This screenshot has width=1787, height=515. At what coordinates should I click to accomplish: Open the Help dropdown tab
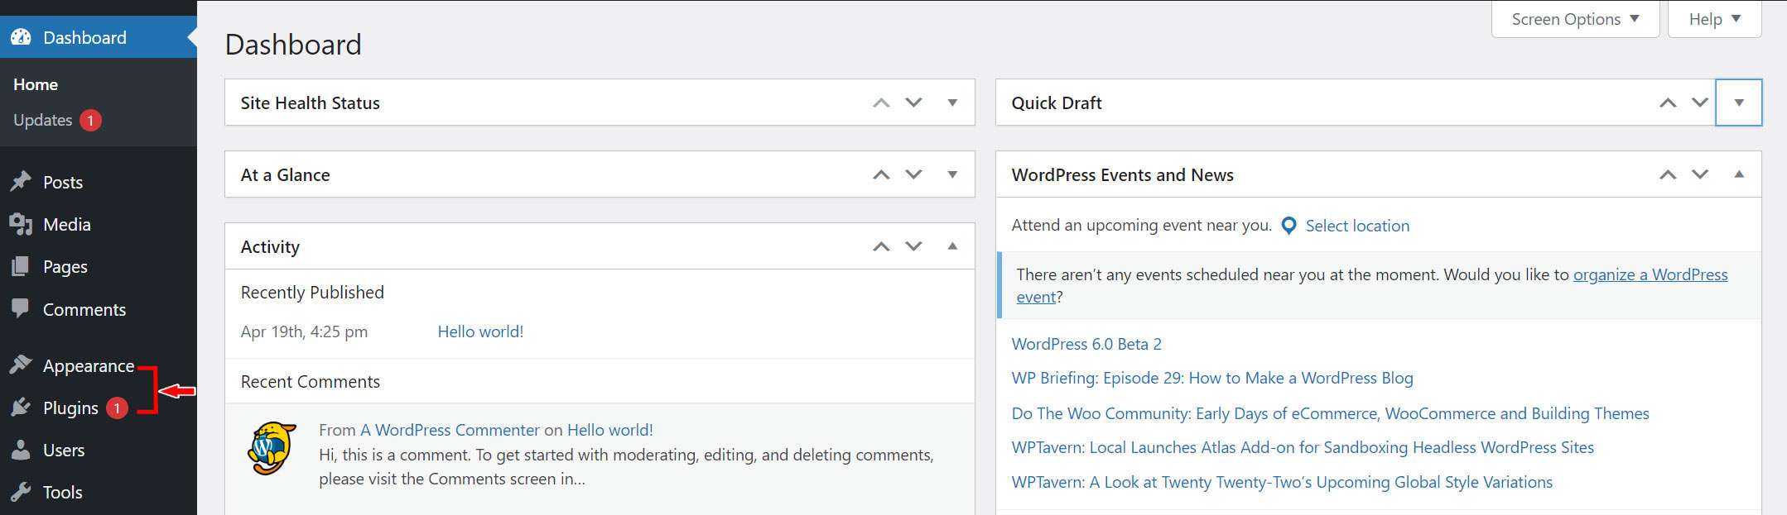[1714, 19]
